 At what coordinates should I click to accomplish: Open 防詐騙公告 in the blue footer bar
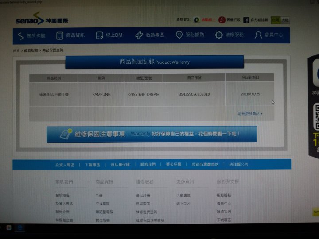239,164
